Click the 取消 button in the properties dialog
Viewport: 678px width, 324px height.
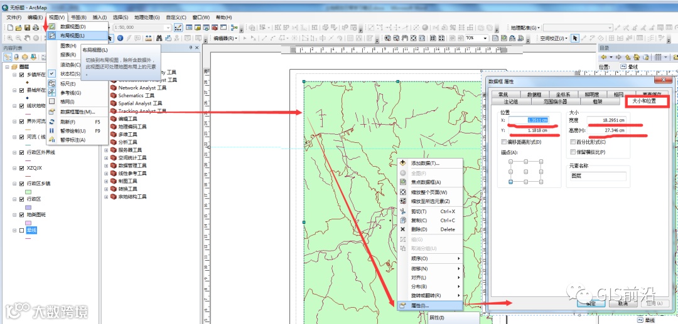[623, 303]
